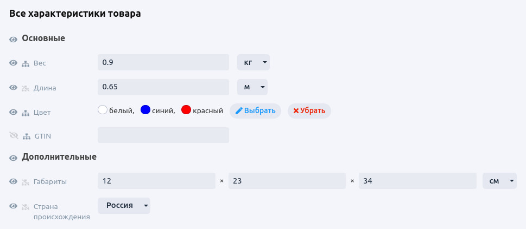Click the crossed hierarchy icon beside Габариты
Screen dimensions: 526x229
pyautogui.click(x=26, y=182)
